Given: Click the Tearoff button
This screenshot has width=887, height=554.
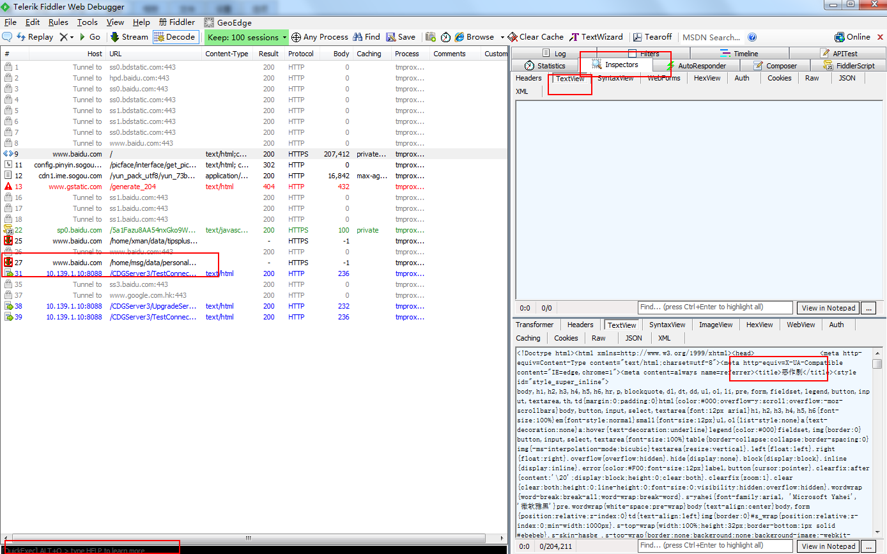Looking at the screenshot, I should [x=652, y=37].
